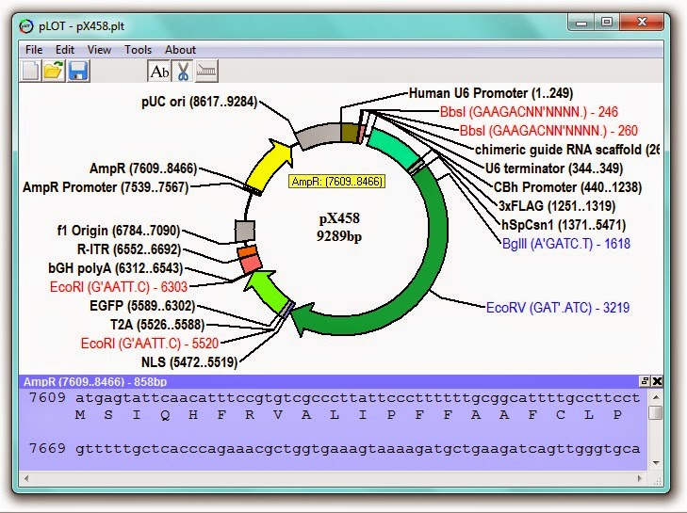Image resolution: width=687 pixels, height=513 pixels.
Task: Click the T2A (5526..5588) label
Action: pos(157,325)
